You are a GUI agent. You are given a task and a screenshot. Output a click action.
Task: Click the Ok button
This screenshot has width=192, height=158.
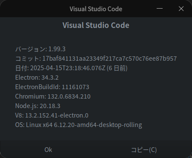click(x=48, y=150)
